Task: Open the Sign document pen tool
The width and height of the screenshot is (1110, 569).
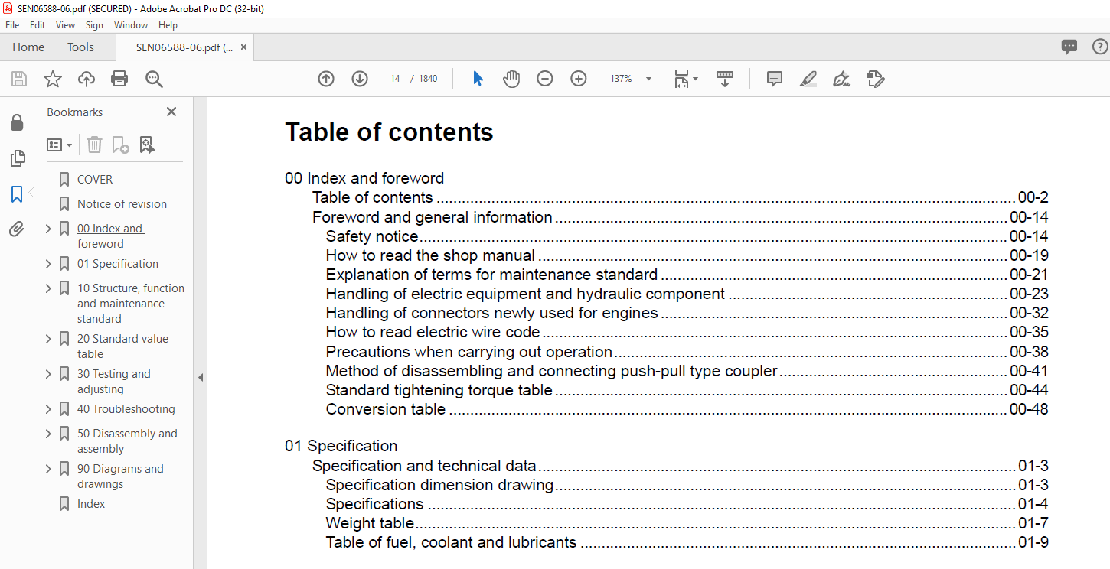Action: coord(842,79)
